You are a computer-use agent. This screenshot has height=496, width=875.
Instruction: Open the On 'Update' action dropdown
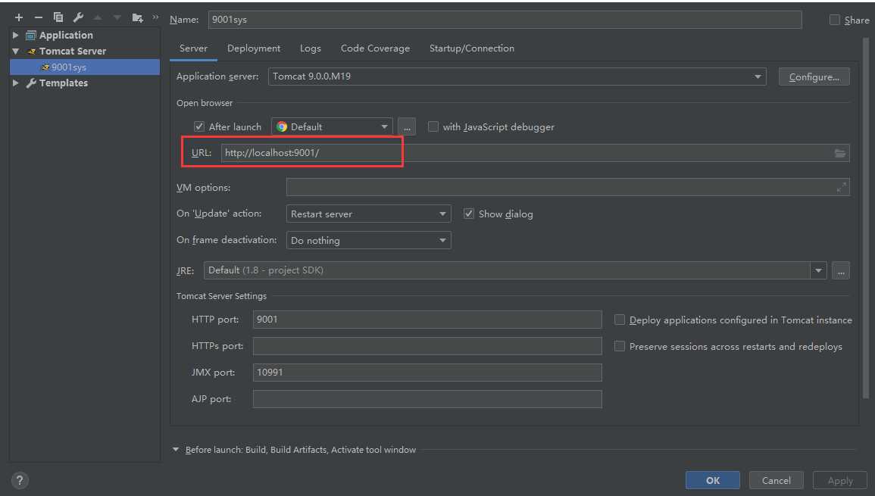pyautogui.click(x=369, y=214)
